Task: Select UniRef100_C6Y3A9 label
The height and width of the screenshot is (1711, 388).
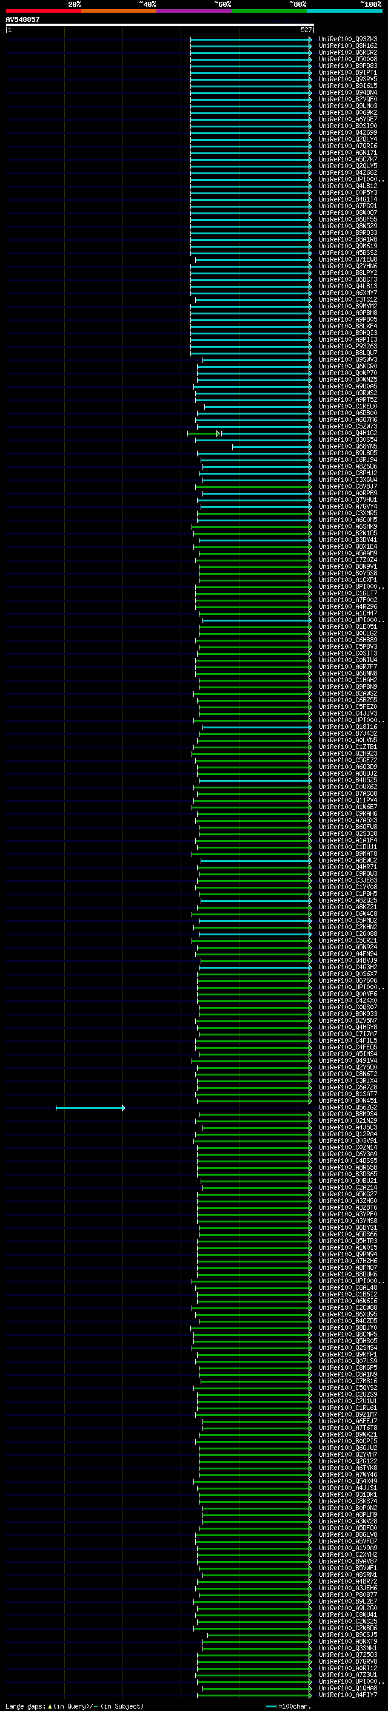Action: pyautogui.click(x=348, y=1154)
